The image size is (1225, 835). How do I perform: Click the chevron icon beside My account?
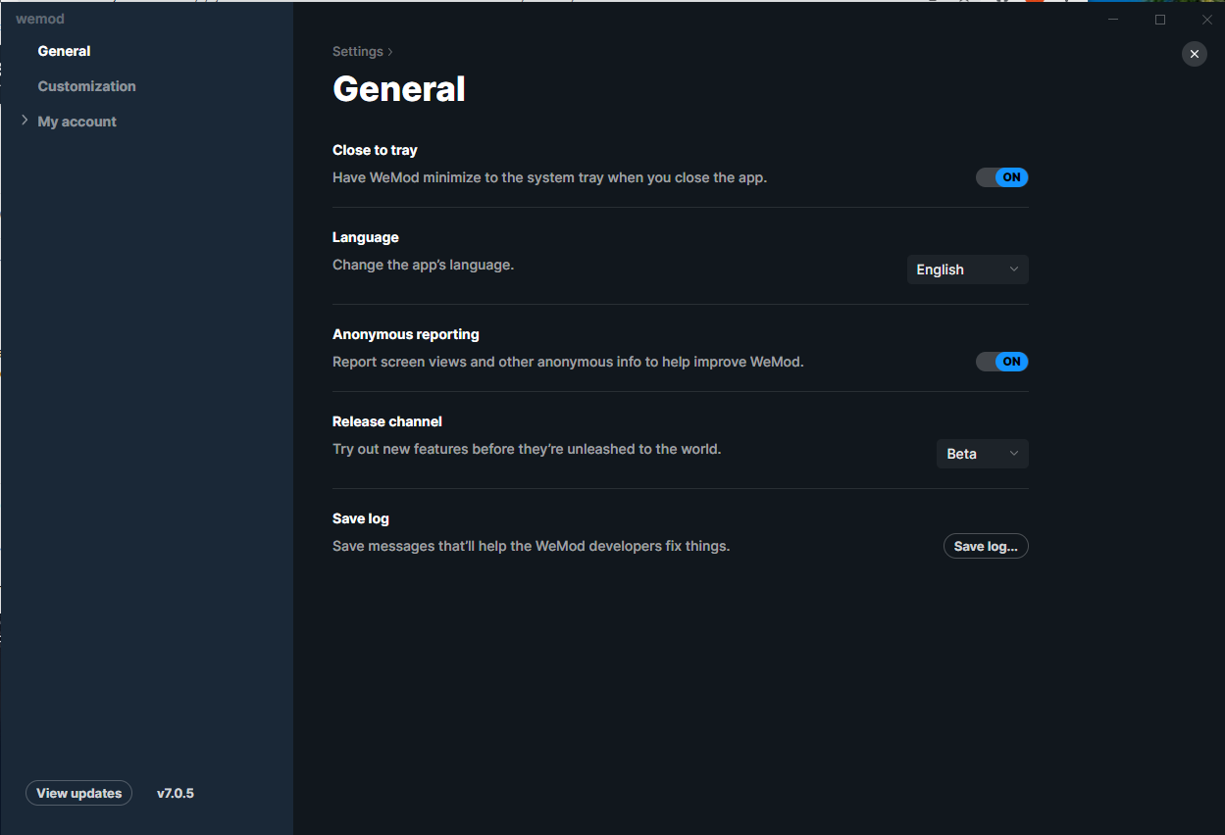tap(23, 121)
